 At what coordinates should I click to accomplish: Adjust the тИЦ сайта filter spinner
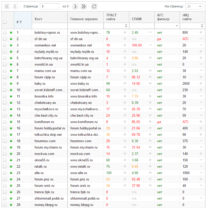click(202, 26)
